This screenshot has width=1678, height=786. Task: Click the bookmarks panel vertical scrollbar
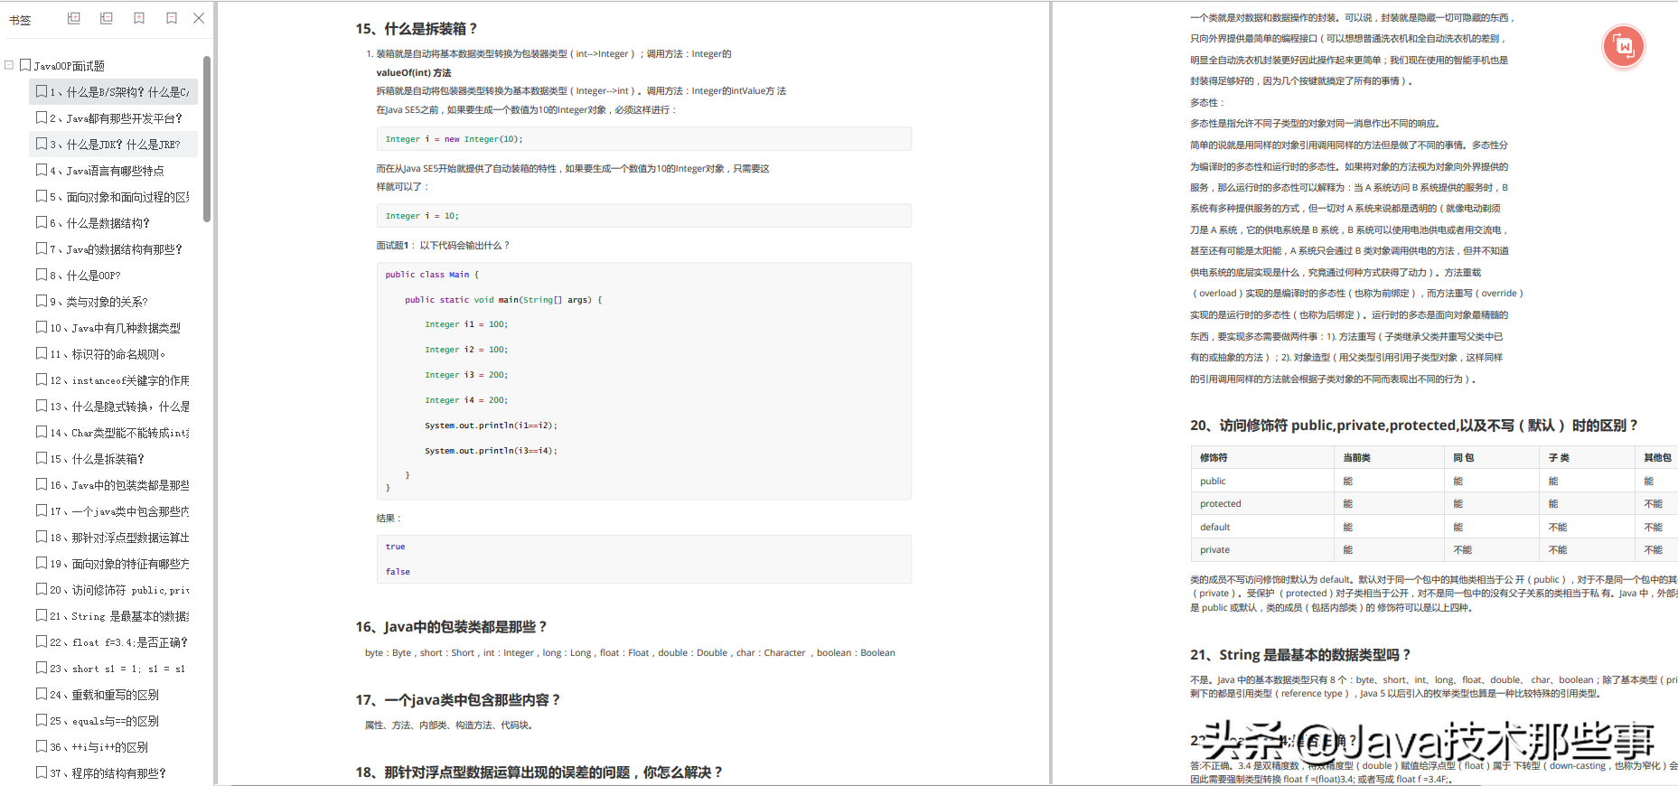click(x=207, y=139)
